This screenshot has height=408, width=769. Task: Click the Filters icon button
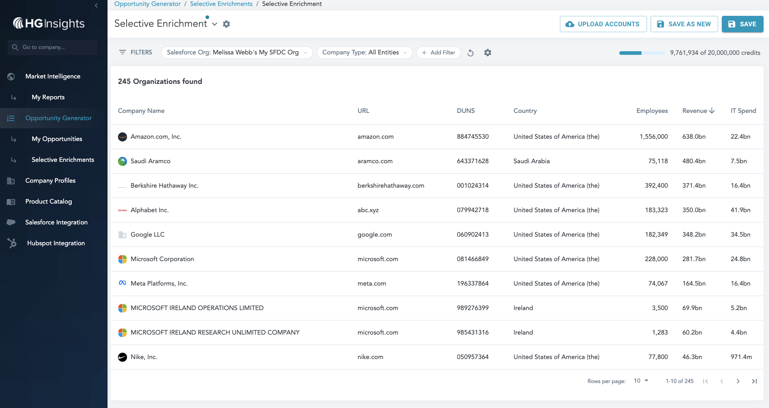135,53
